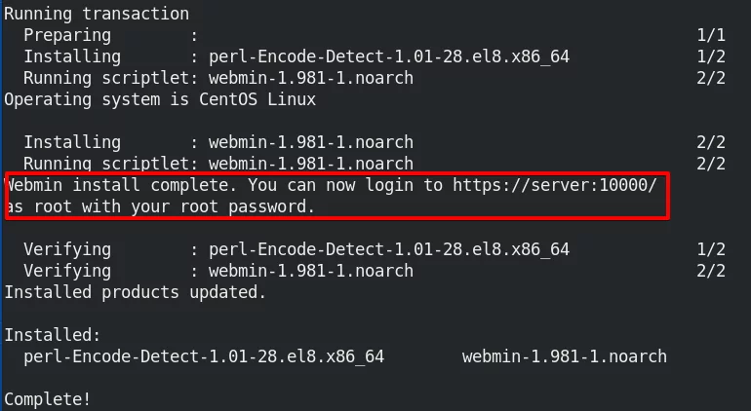The width and height of the screenshot is (751, 411).
Task: Click 'as root with your root password' text
Action: tap(161, 206)
